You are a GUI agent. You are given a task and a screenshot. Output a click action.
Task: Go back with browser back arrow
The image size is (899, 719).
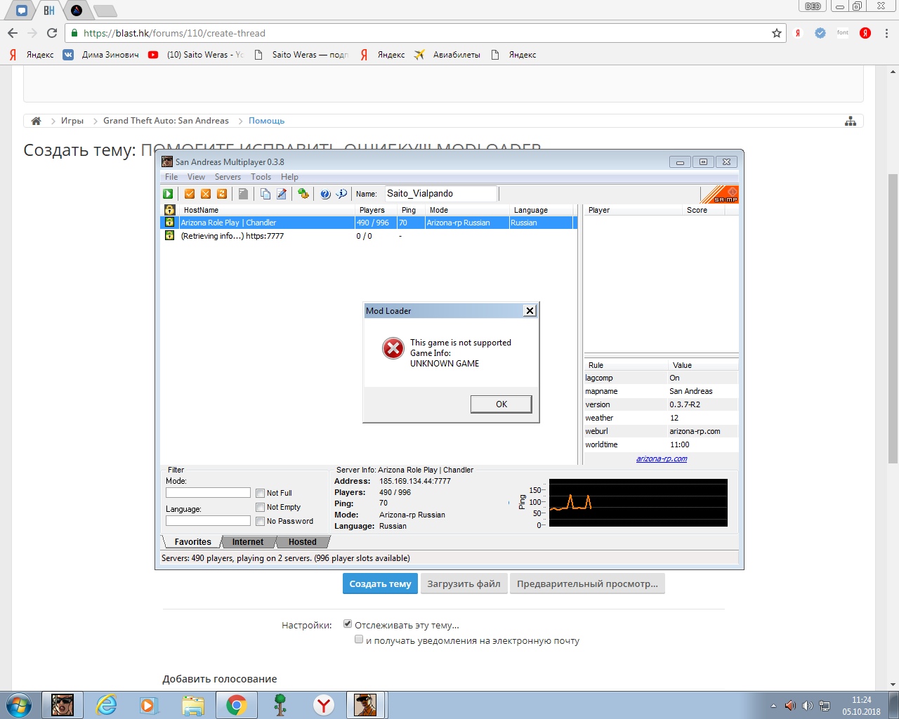(13, 33)
